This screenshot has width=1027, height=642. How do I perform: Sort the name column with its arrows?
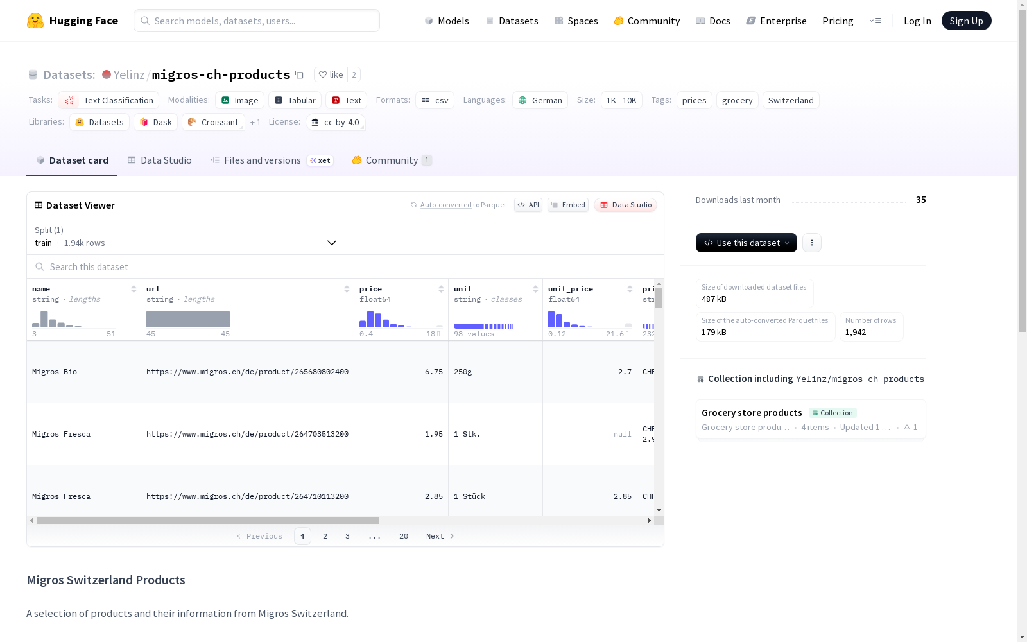pos(134,289)
